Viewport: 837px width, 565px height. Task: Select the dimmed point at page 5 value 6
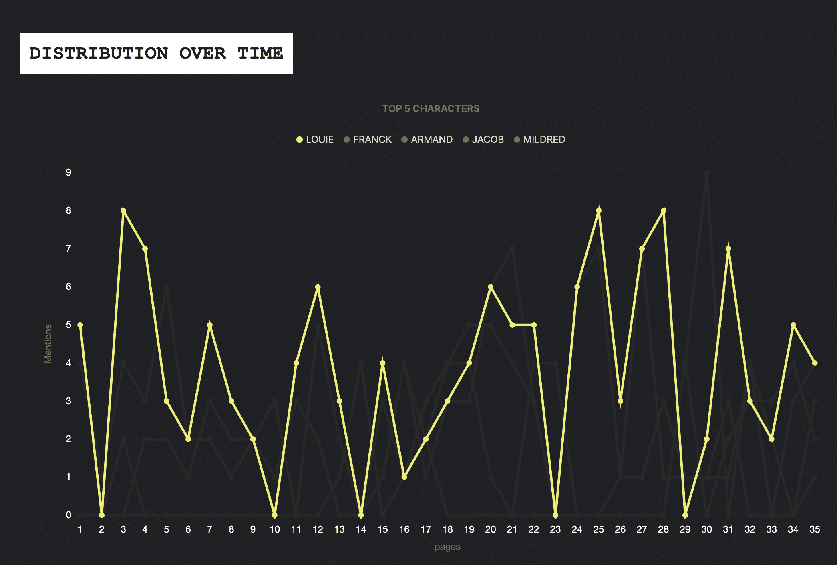coord(167,287)
